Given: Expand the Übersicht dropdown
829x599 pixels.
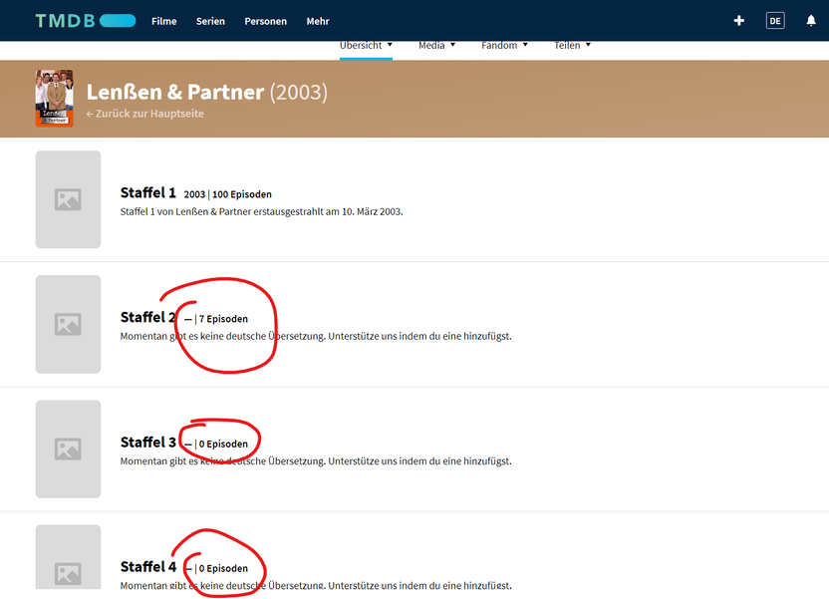Looking at the screenshot, I should pyautogui.click(x=366, y=46).
